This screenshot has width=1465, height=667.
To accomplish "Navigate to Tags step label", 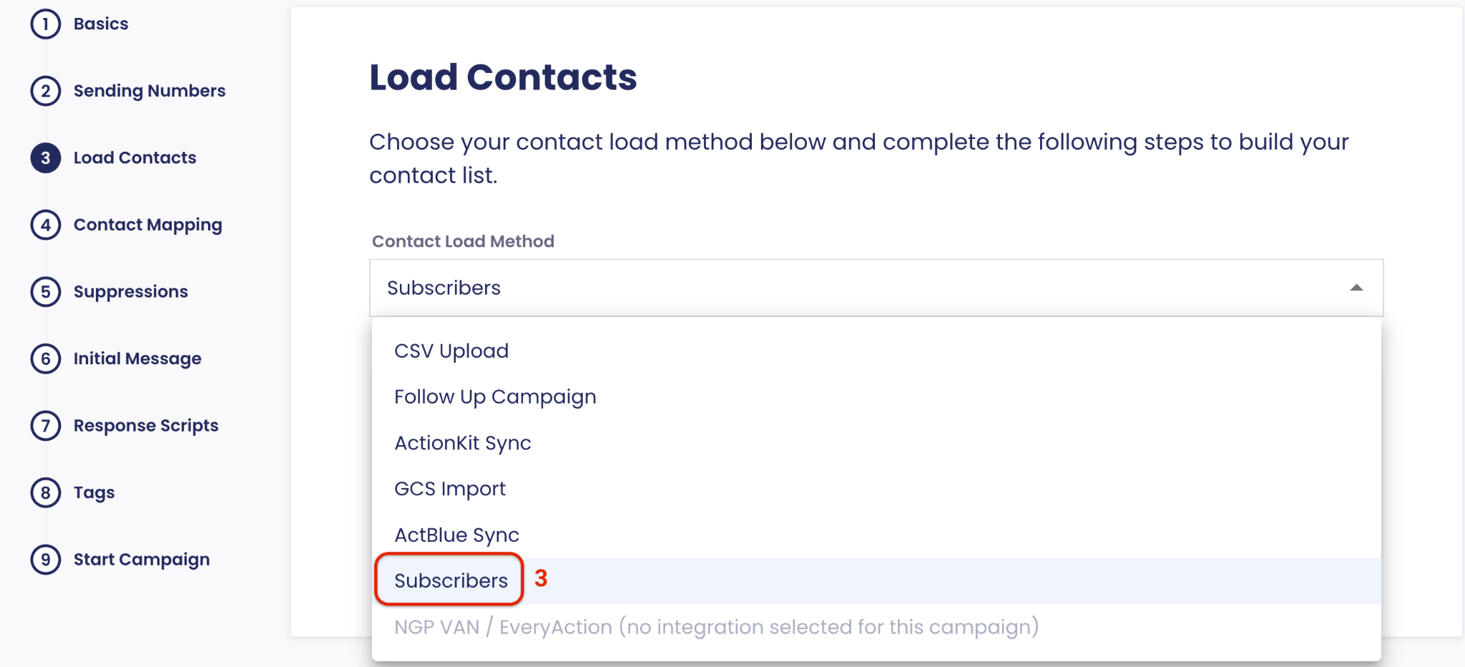I will (94, 492).
